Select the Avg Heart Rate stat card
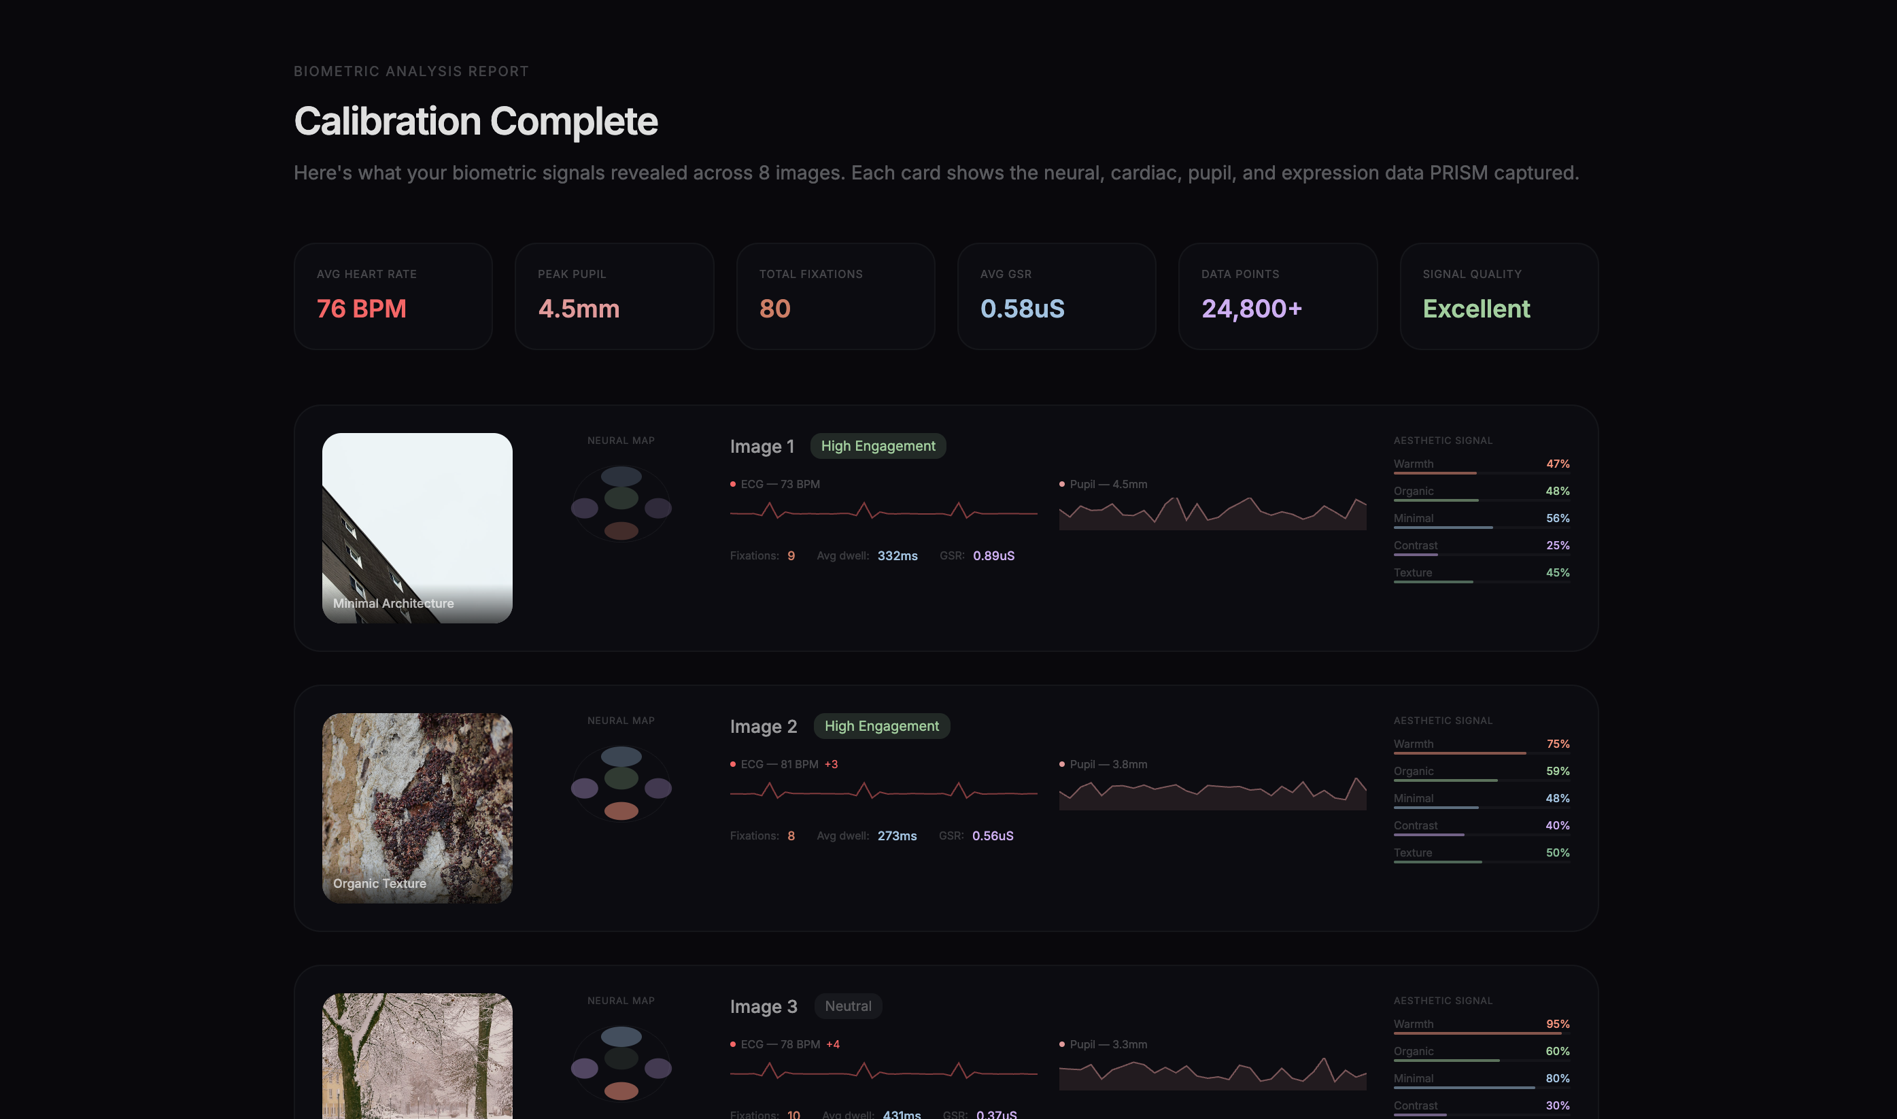 coord(393,296)
